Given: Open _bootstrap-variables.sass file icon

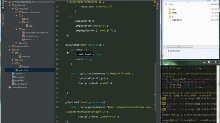Looking at the screenshot, I should pos(24,32).
